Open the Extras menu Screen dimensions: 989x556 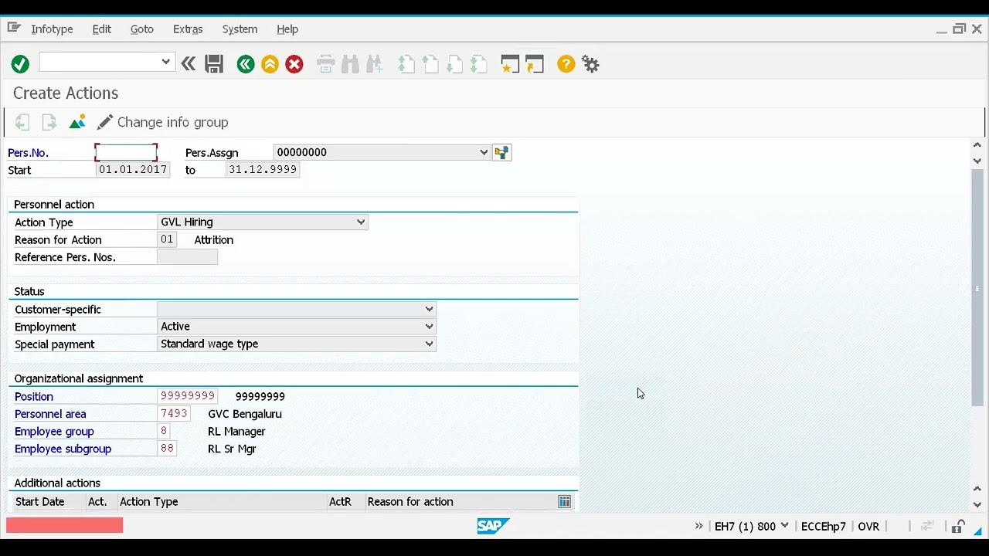(188, 29)
